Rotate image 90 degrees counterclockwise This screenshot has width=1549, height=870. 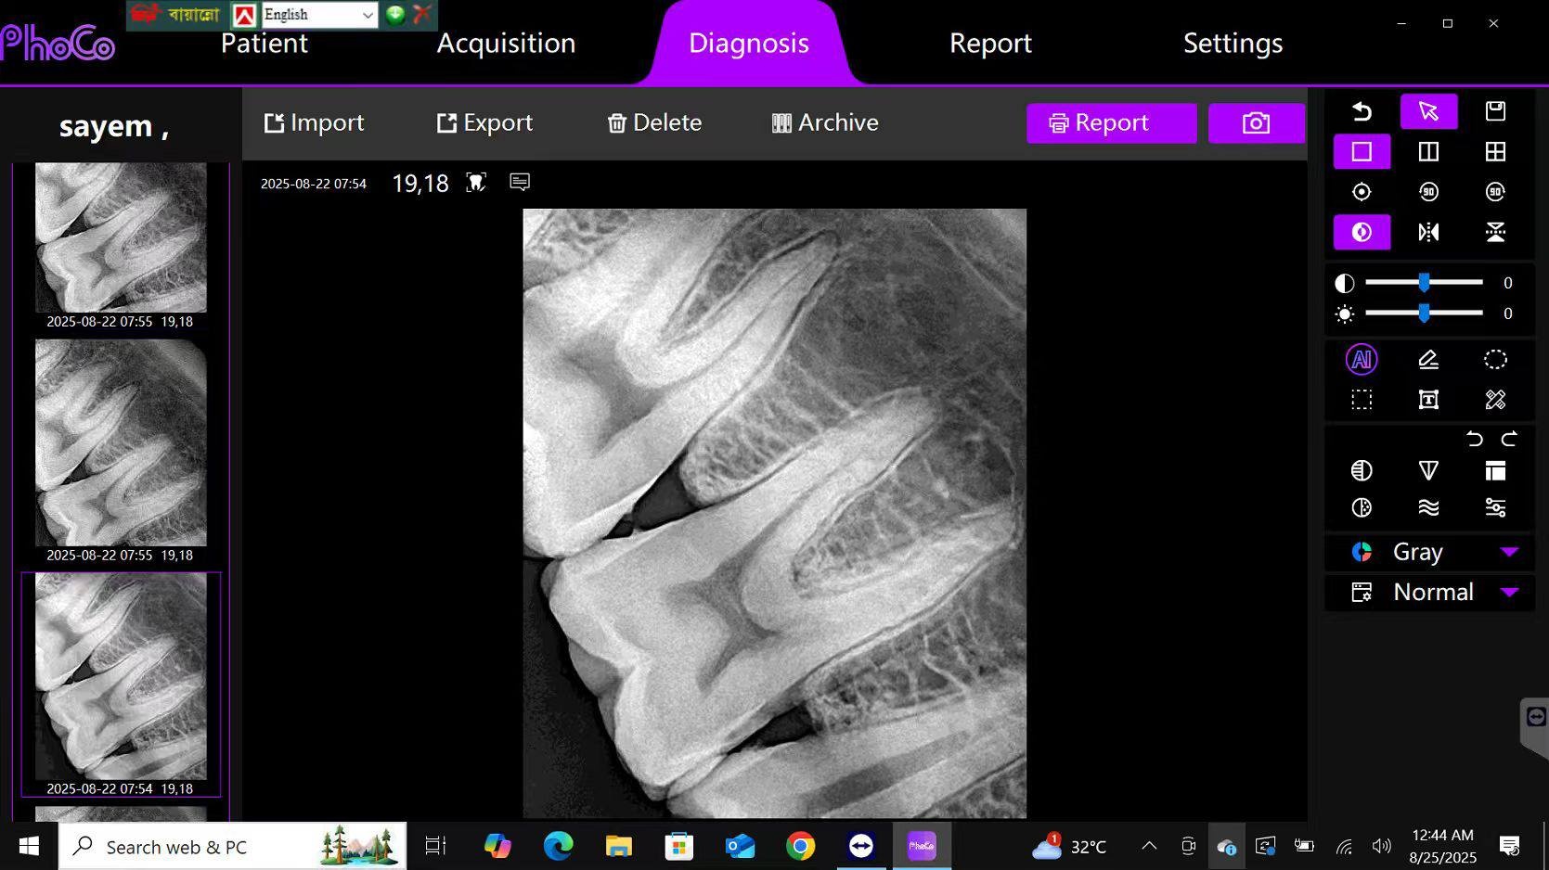point(1428,192)
